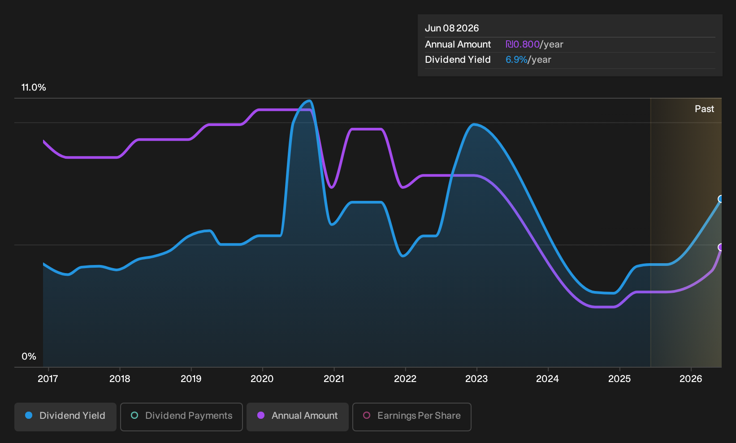Click the blue Dividend Yield dot icon
The width and height of the screenshot is (736, 443).
pyautogui.click(x=29, y=415)
